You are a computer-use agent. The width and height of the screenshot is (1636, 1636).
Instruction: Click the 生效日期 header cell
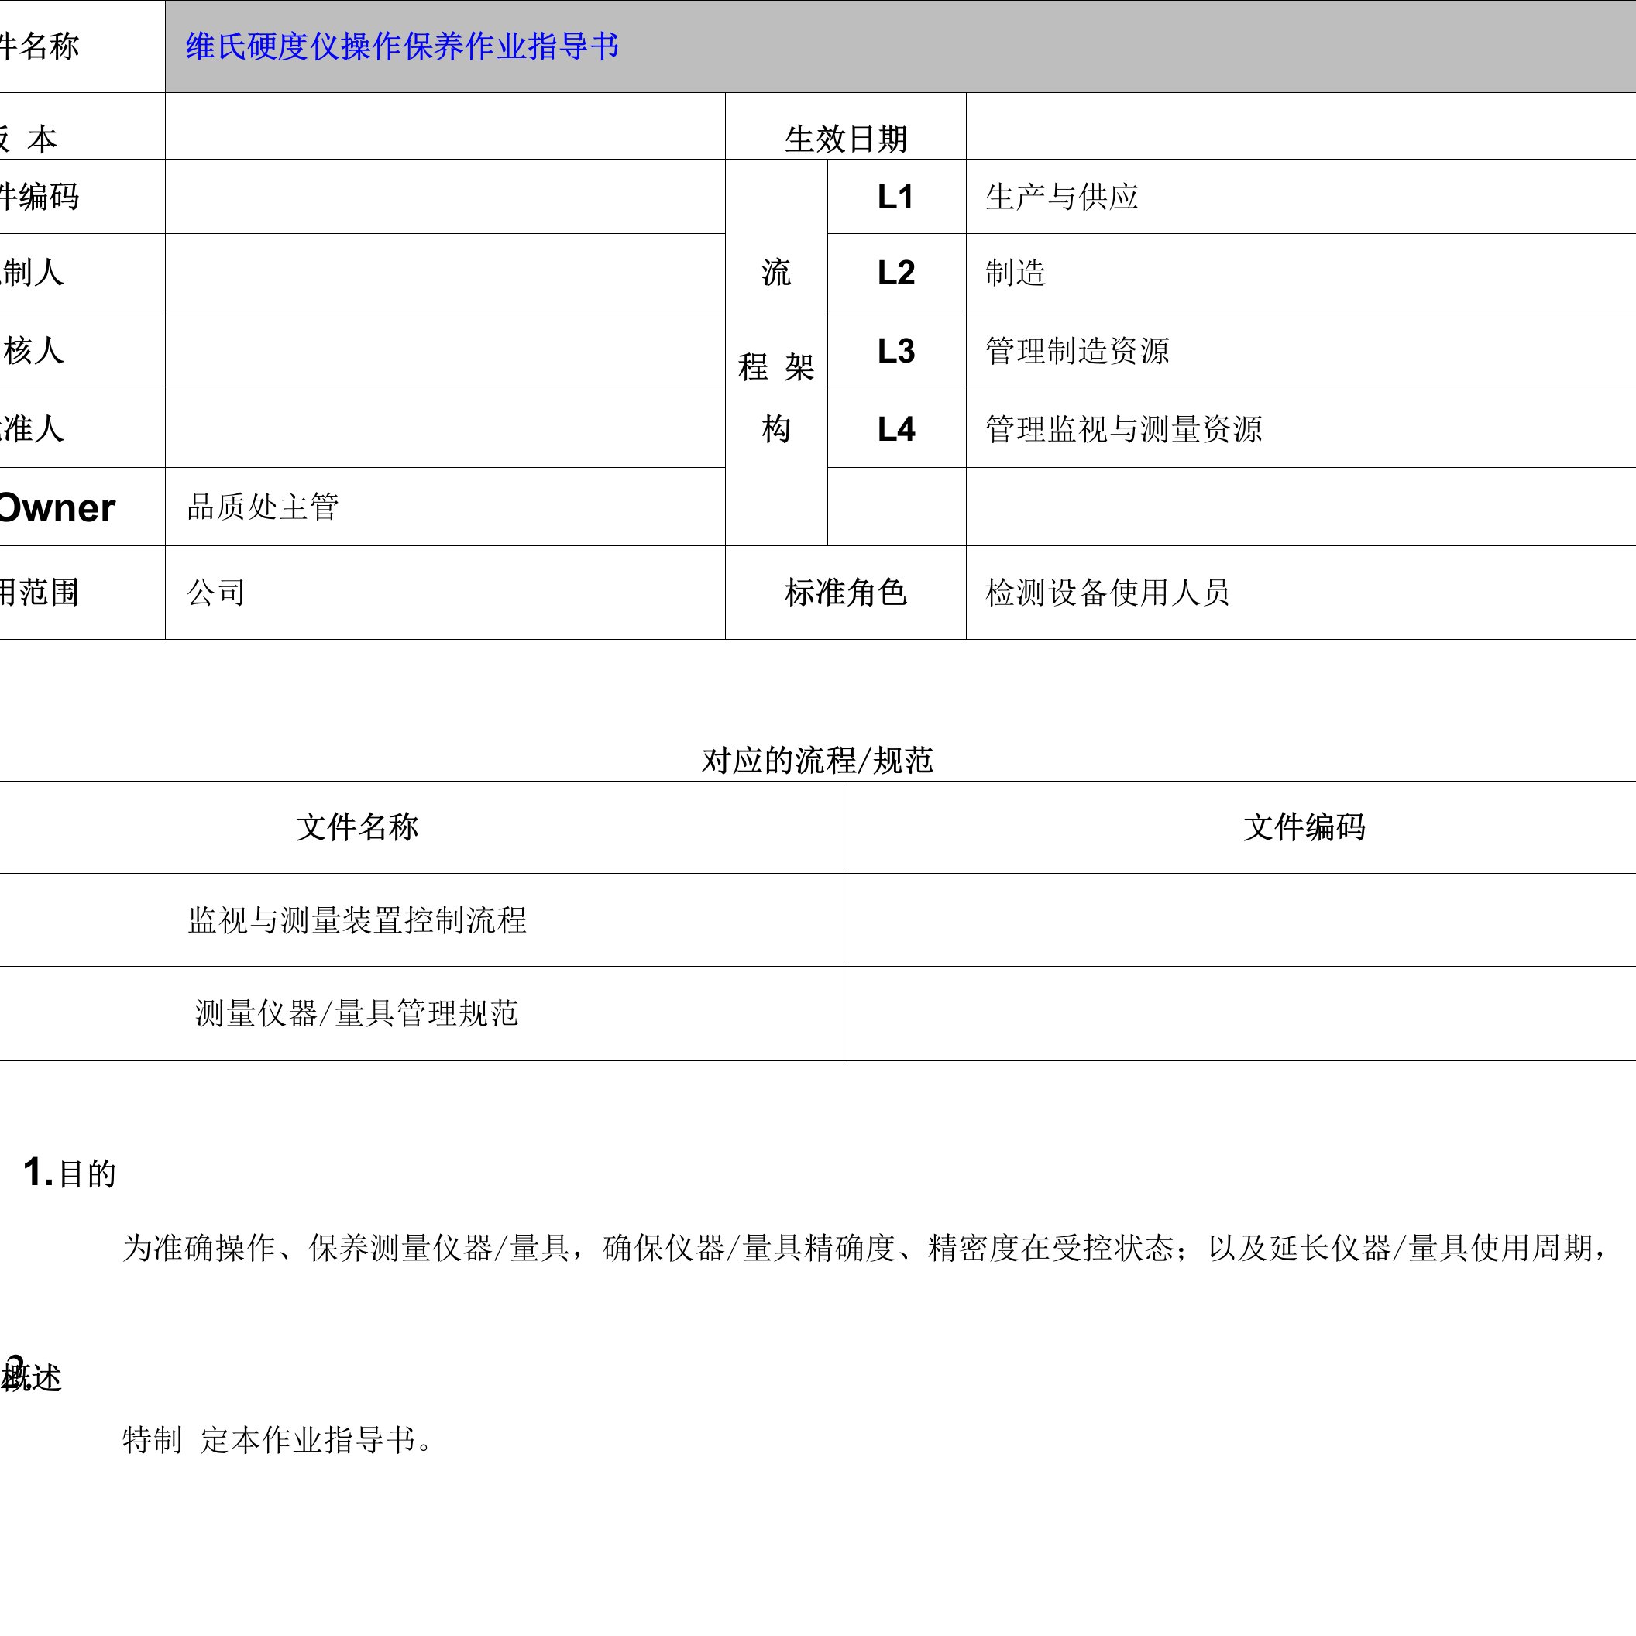click(845, 126)
